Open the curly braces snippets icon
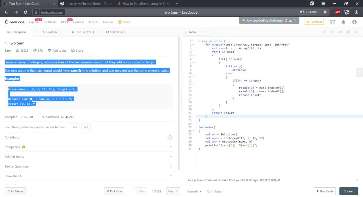The image size is (363, 197). [332, 32]
